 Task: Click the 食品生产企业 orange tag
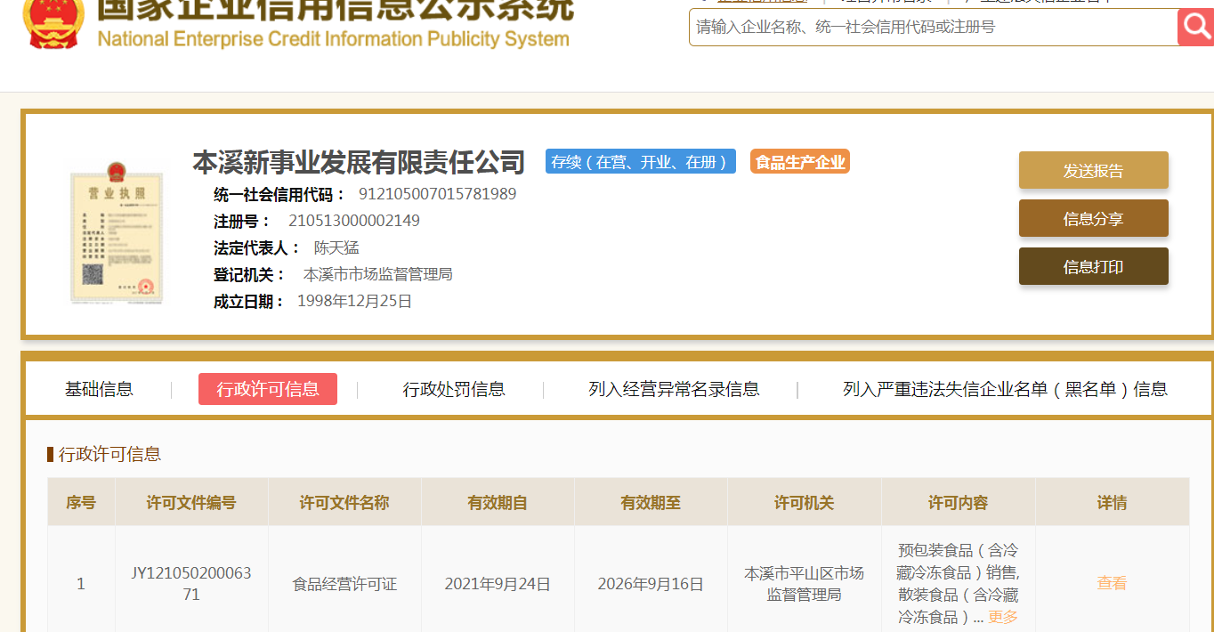click(800, 162)
